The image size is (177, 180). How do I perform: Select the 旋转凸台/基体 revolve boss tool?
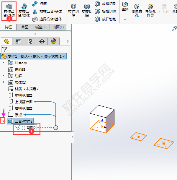pyautogui.click(x=24, y=11)
